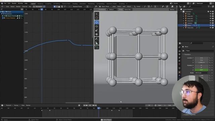This screenshot has height=121, width=215.
Task: Click the Camera object icon in outliner
Action: tap(186, 23)
